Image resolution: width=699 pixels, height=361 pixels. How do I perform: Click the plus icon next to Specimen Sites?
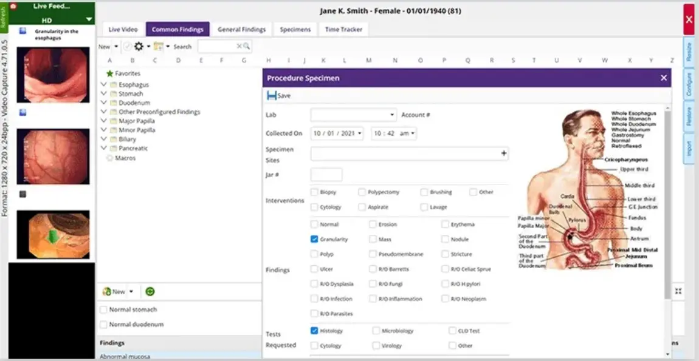(x=504, y=154)
